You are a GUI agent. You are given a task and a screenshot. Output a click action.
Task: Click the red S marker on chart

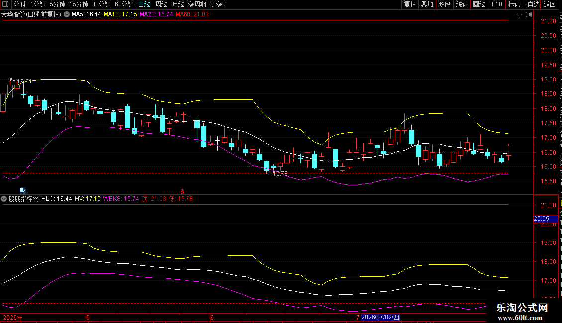click(183, 191)
